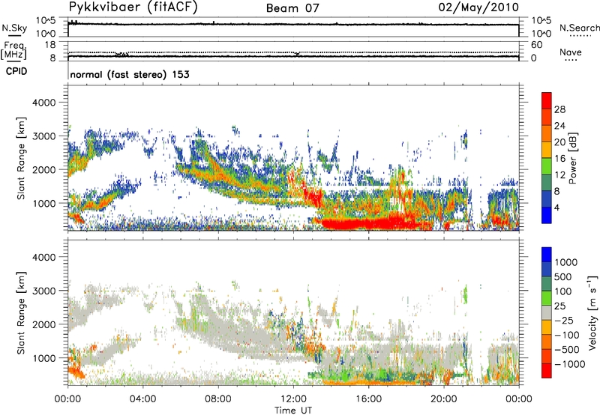Click the 3000 tick in power panel
The width and height of the screenshot is (600, 415).
[43, 136]
